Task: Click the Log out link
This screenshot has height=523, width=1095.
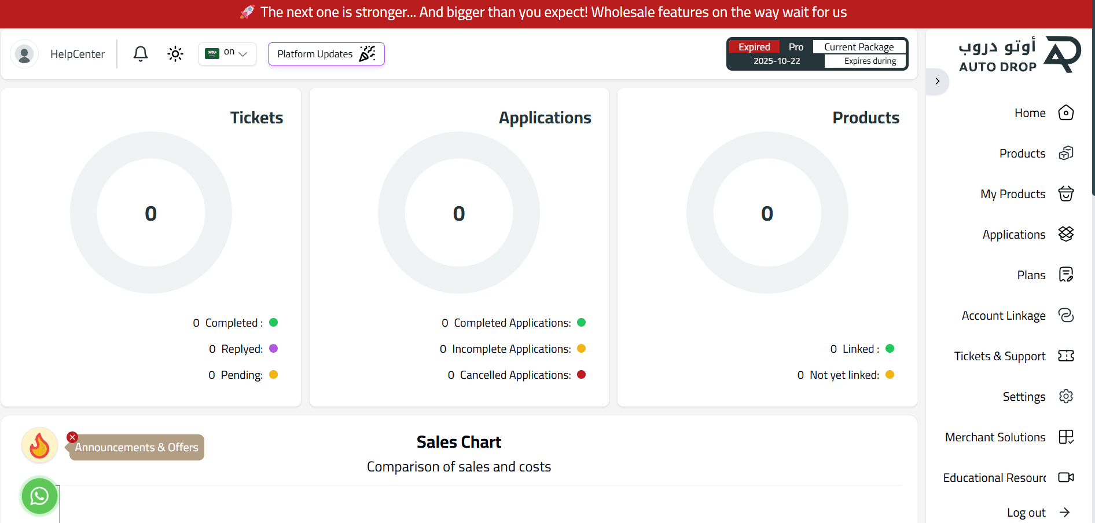Action: 1026,513
